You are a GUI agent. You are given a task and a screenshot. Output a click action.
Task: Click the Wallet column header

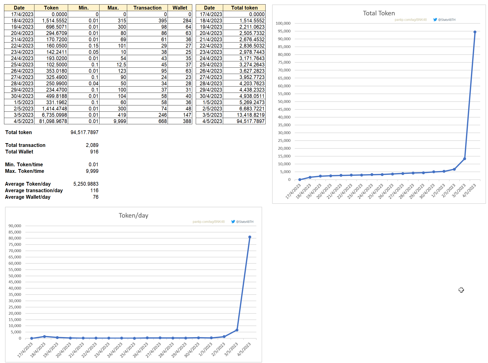coord(180,8)
